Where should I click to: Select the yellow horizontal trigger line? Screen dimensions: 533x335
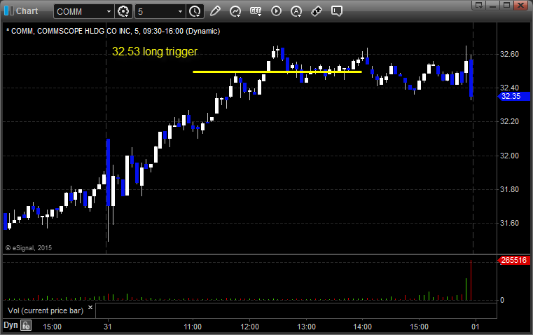(x=277, y=71)
